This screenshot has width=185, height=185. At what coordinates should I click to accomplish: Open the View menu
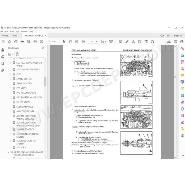tap(12, 31)
